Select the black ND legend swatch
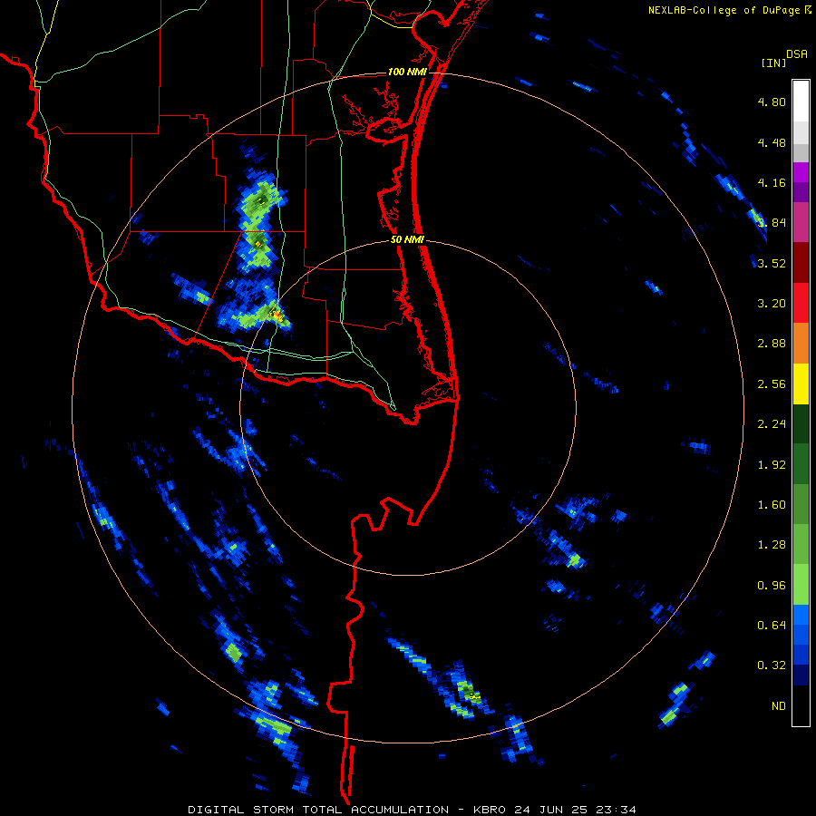 coord(801,705)
